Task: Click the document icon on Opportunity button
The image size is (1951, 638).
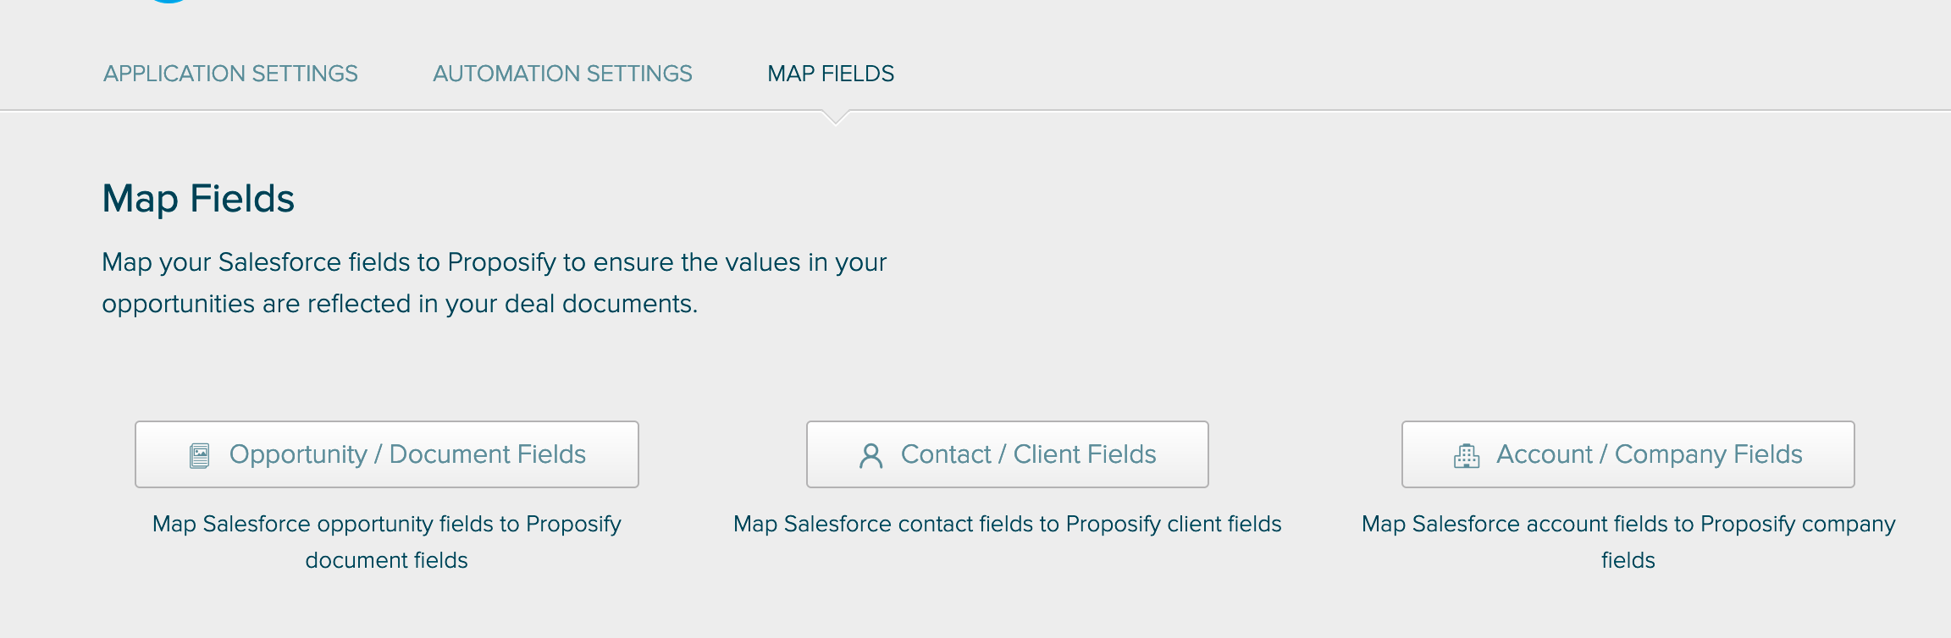Action: point(199,455)
